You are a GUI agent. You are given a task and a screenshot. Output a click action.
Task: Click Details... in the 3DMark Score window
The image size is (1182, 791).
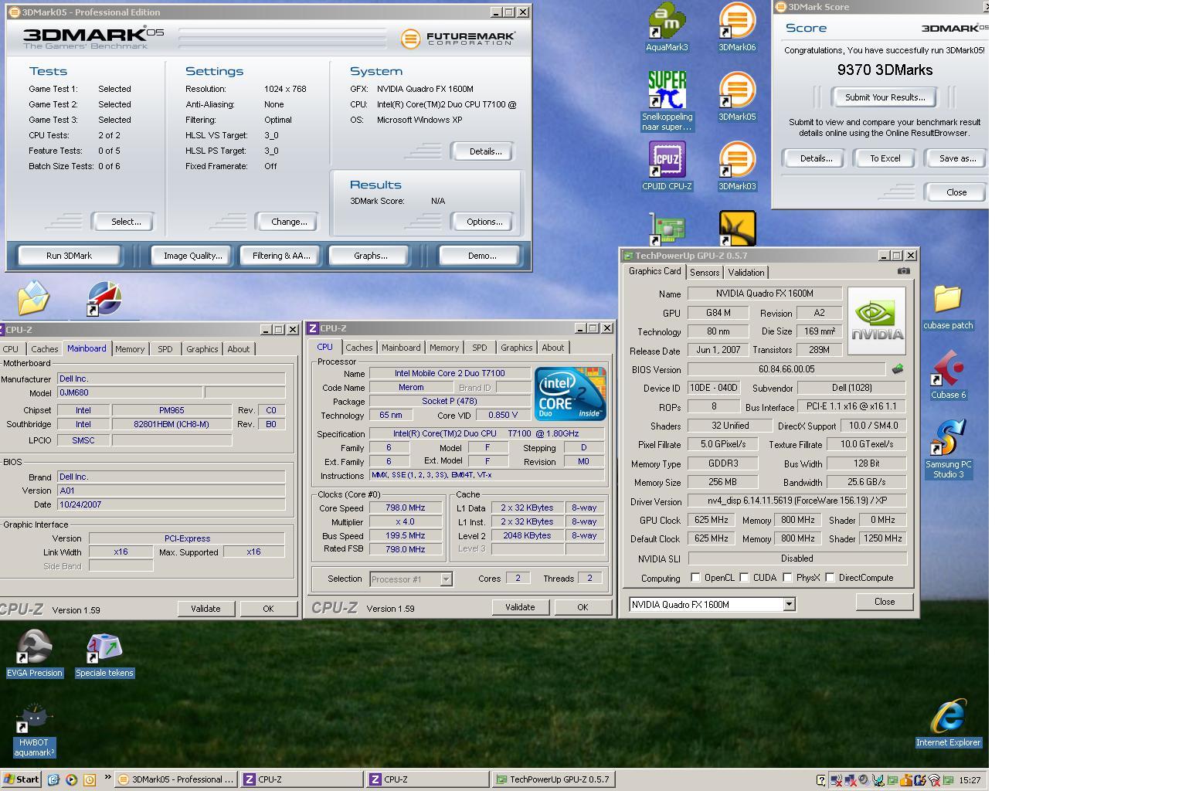point(816,158)
